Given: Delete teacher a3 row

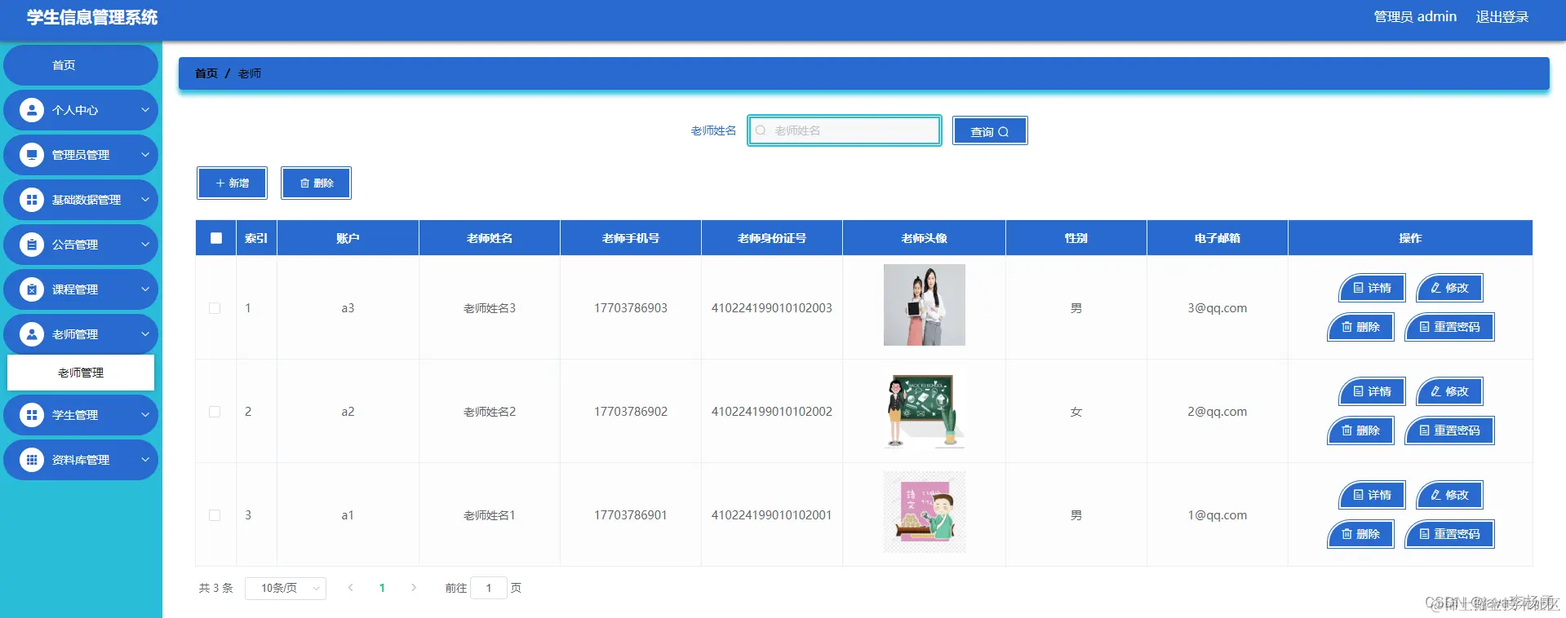Looking at the screenshot, I should (x=1360, y=327).
